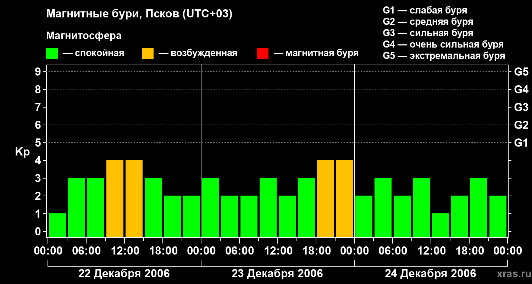The height and width of the screenshot is (284, 532).
Task: Click the '06:00' time label for 22 Декабря
Action: [86, 251]
